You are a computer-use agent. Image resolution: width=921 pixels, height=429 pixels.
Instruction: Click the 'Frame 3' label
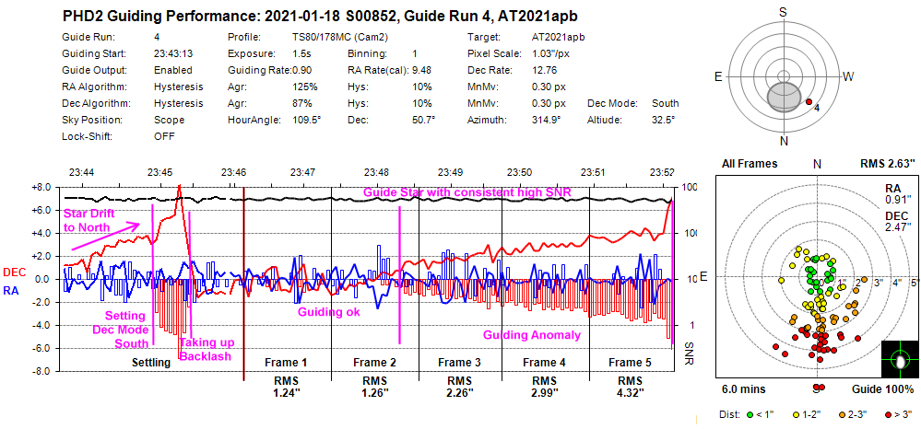tap(460, 363)
